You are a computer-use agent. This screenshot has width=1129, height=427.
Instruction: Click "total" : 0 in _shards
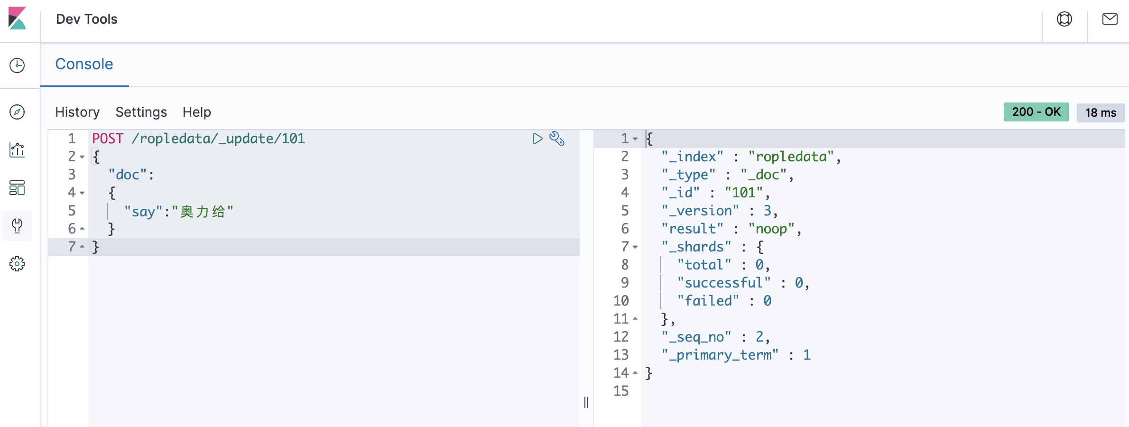pyautogui.click(x=723, y=265)
